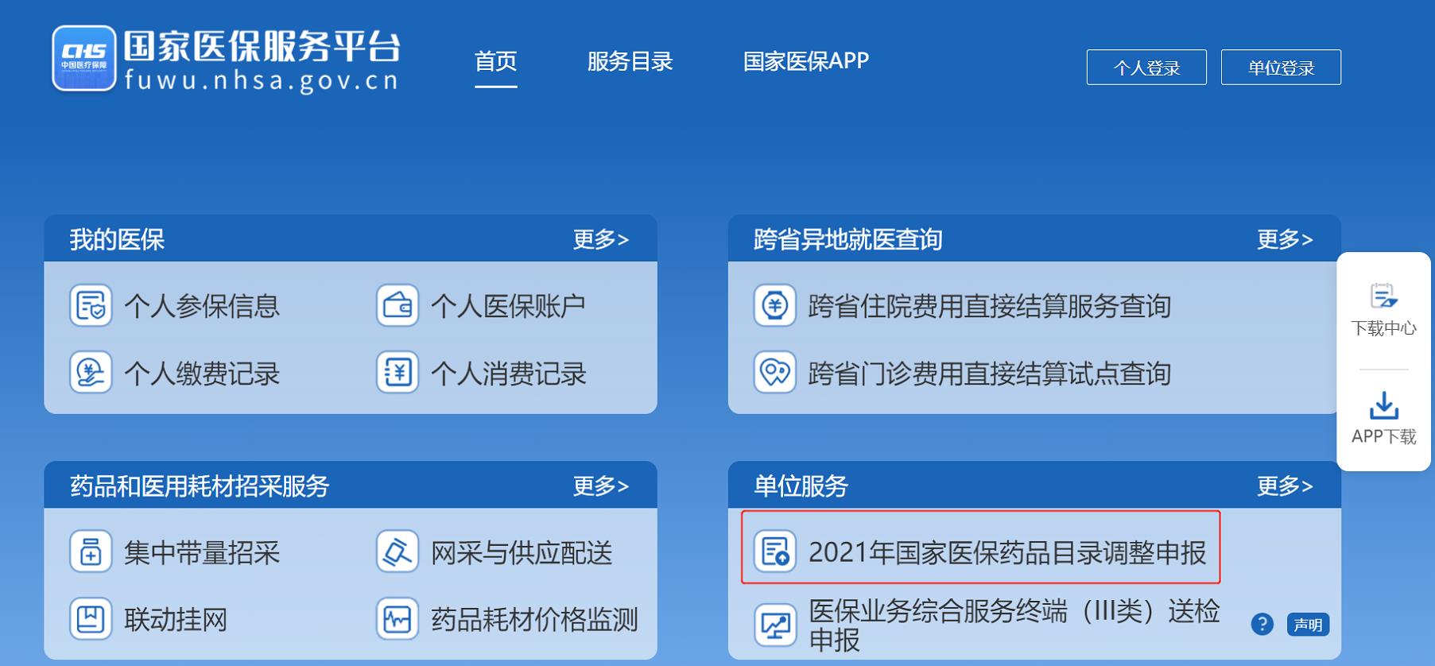Viewport: 1435px width, 666px height.
Task: Click the blue question mark help icon
Action: 1262,625
